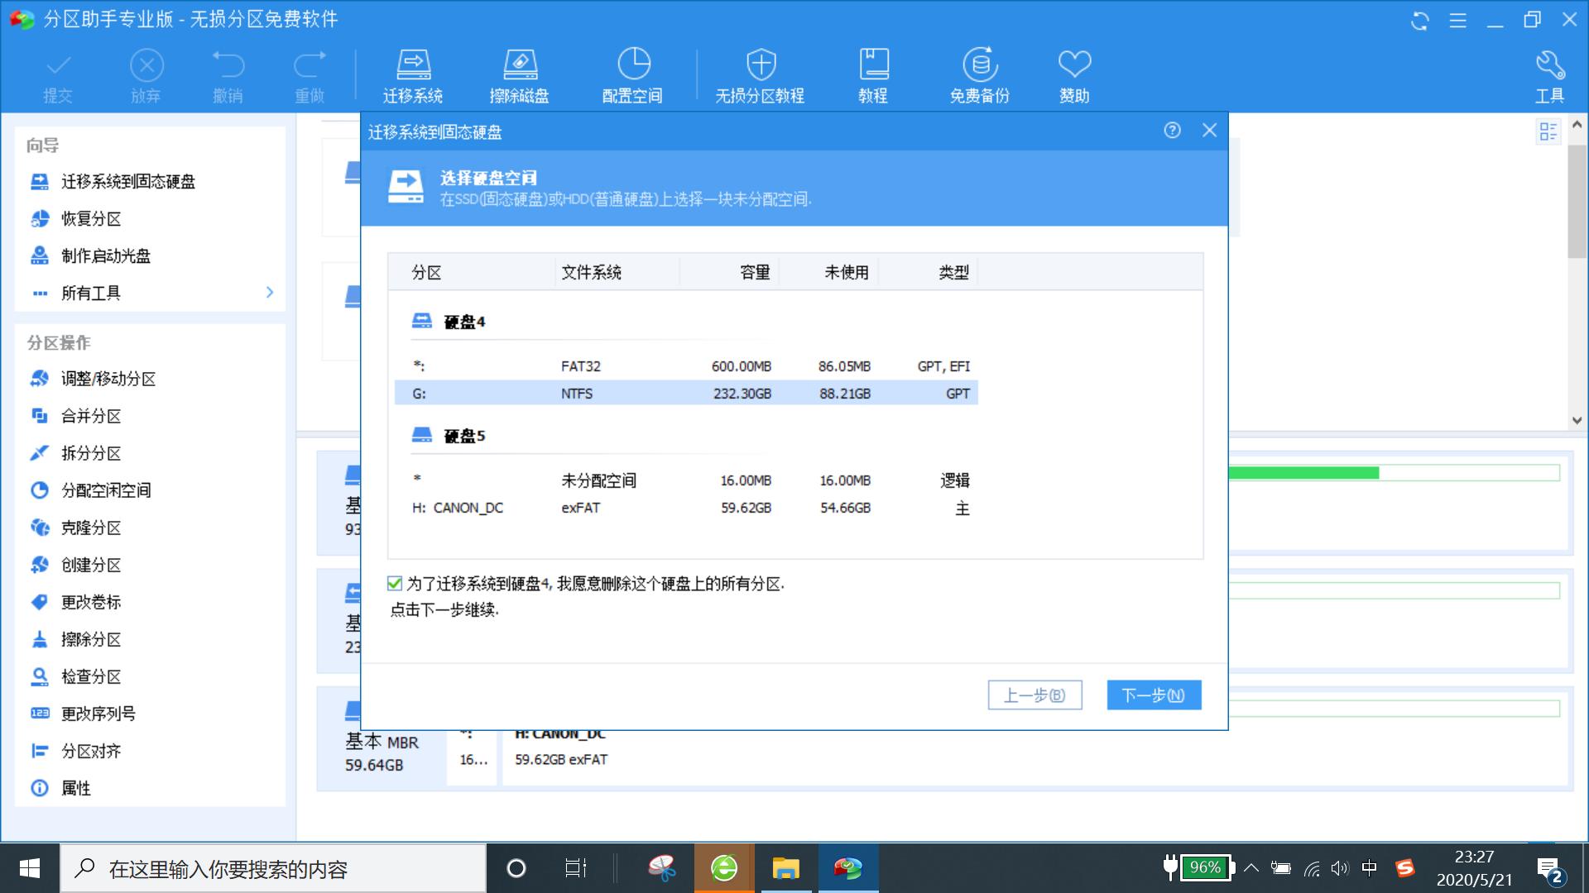Select the G: NTFS partition row

coord(687,394)
